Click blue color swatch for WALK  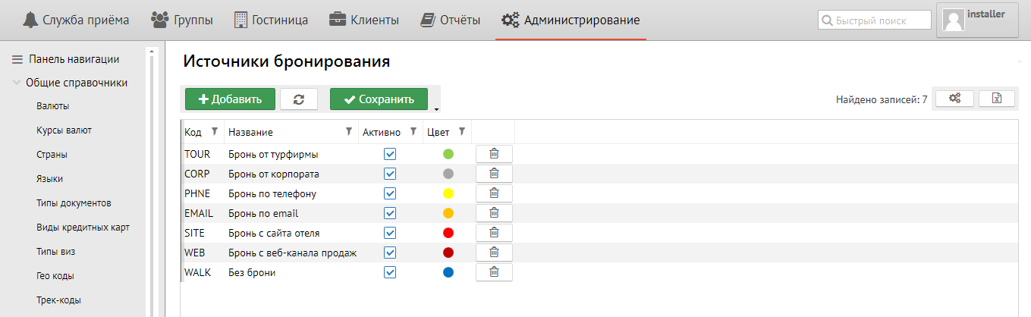(448, 272)
